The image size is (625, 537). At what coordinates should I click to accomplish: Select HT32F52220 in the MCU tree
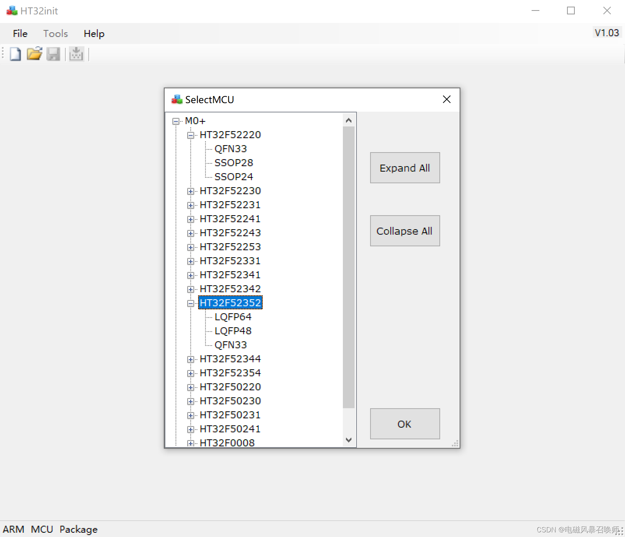tap(230, 135)
